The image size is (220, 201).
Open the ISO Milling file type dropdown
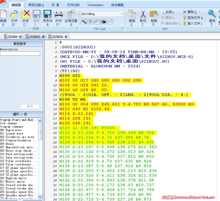(121, 14)
